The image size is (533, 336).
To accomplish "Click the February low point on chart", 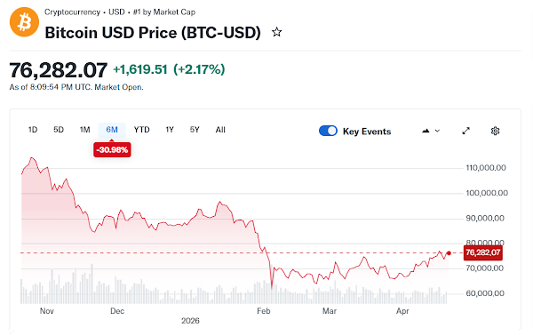I will [x=272, y=287].
